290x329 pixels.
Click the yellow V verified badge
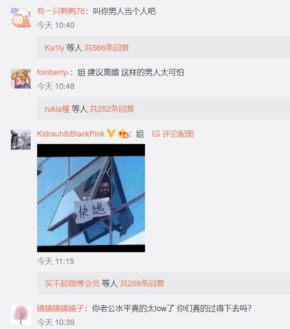tap(111, 134)
